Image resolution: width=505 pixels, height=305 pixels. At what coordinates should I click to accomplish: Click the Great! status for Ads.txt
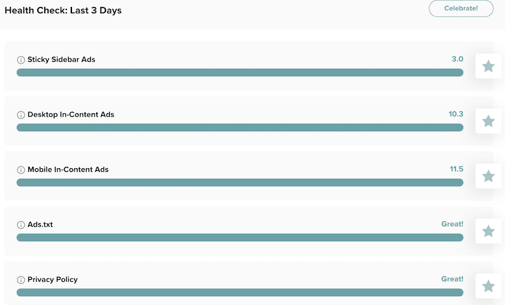pos(452,224)
